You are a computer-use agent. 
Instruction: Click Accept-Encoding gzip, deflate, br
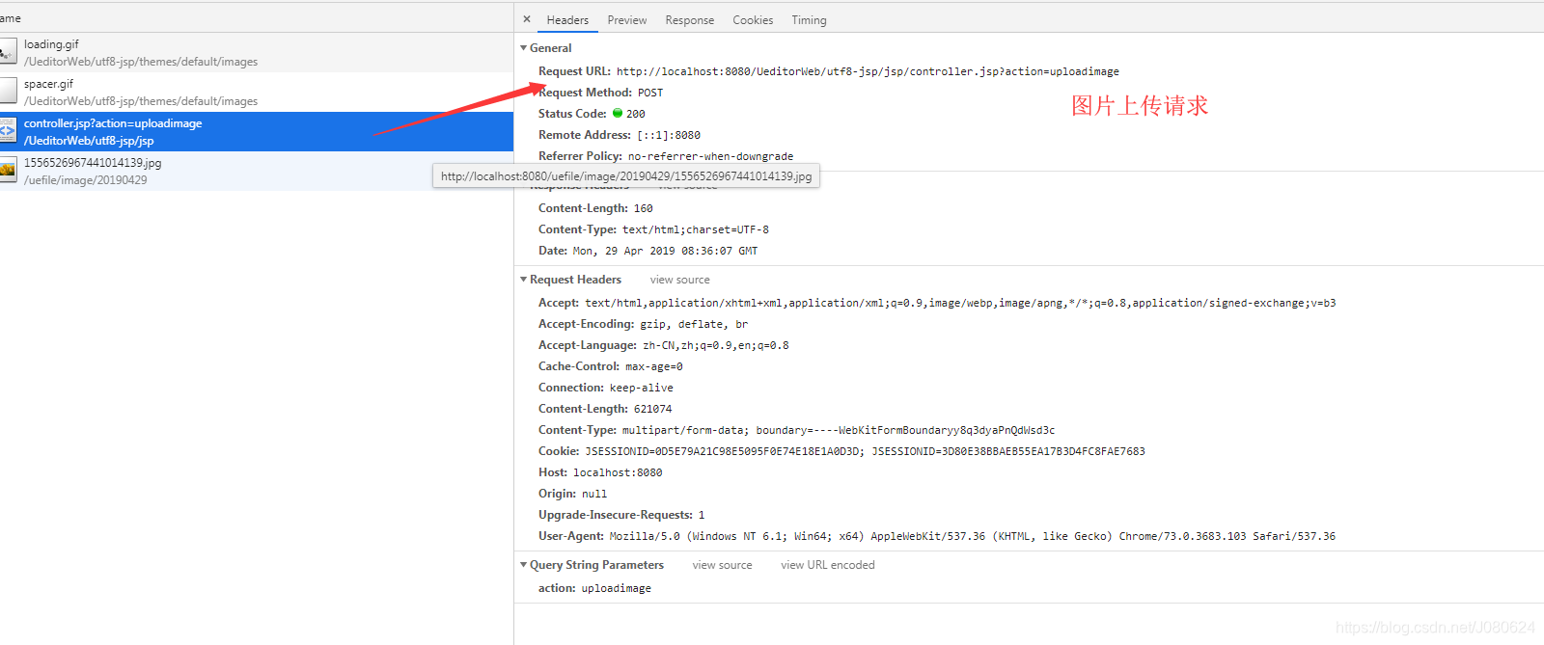click(x=694, y=324)
